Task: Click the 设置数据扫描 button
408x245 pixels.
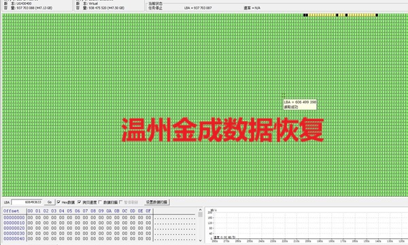Action: (x=156, y=202)
